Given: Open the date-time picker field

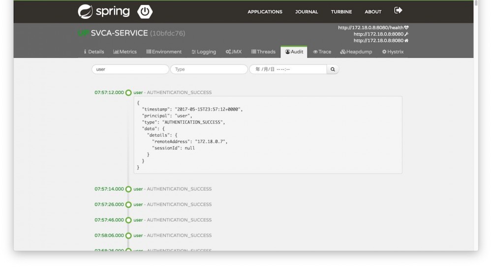Looking at the screenshot, I should pyautogui.click(x=288, y=69).
